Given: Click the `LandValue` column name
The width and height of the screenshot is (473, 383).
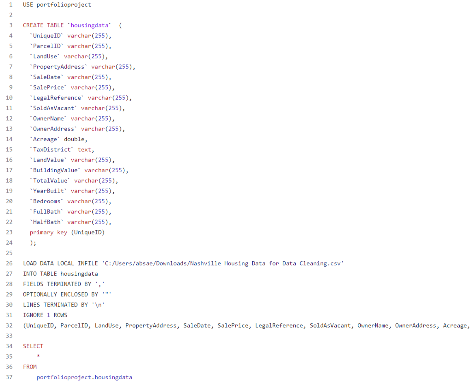Looking at the screenshot, I should coord(48,160).
